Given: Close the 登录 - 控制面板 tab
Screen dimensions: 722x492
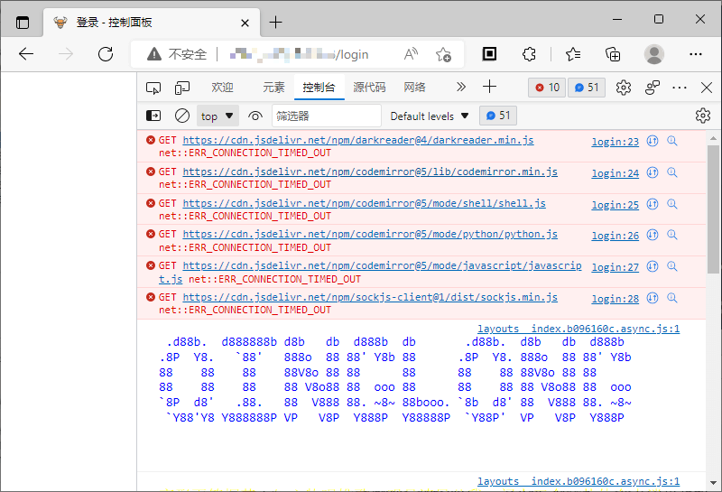Looking at the screenshot, I should point(245,23).
